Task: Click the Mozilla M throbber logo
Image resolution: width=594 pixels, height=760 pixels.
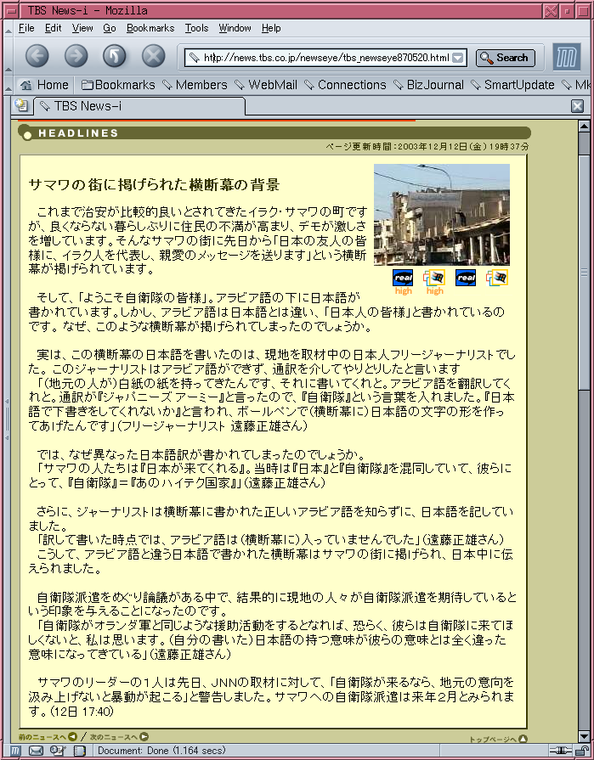Action: (x=566, y=57)
